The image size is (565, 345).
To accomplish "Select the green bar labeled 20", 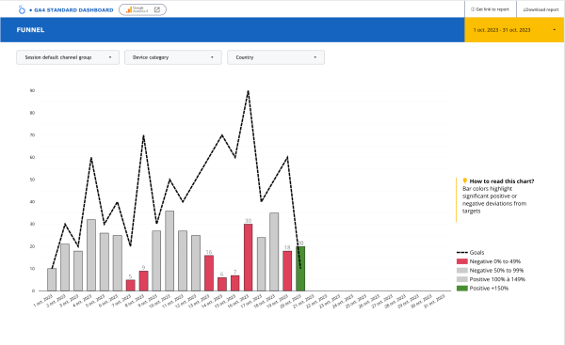I will [300, 268].
